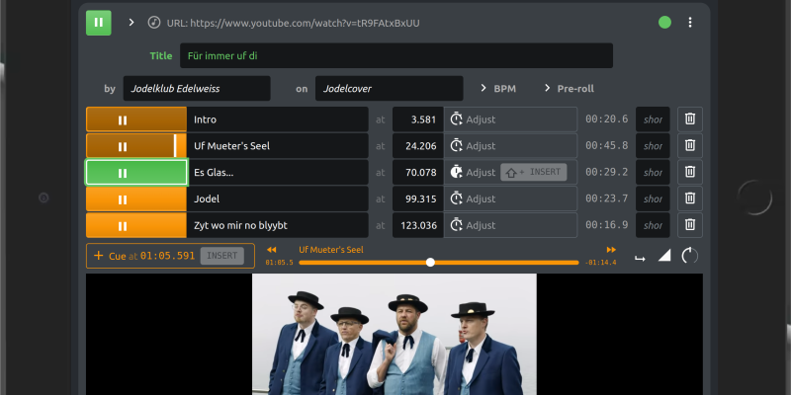Edit cue time value 3.581

417,119
